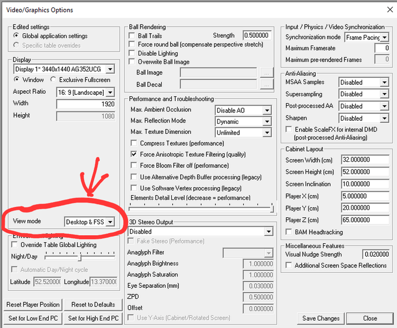
Task: Click Reset Player Position button
Action: tap(33, 305)
